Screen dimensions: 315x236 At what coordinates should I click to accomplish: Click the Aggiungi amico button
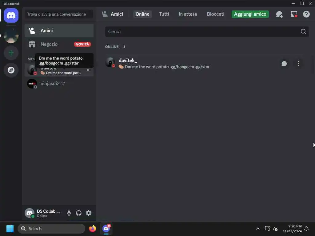pyautogui.click(x=250, y=14)
